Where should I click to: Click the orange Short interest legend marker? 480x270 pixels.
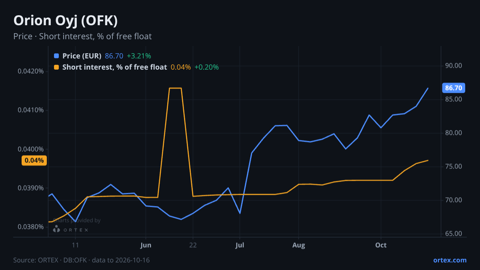[56, 67]
